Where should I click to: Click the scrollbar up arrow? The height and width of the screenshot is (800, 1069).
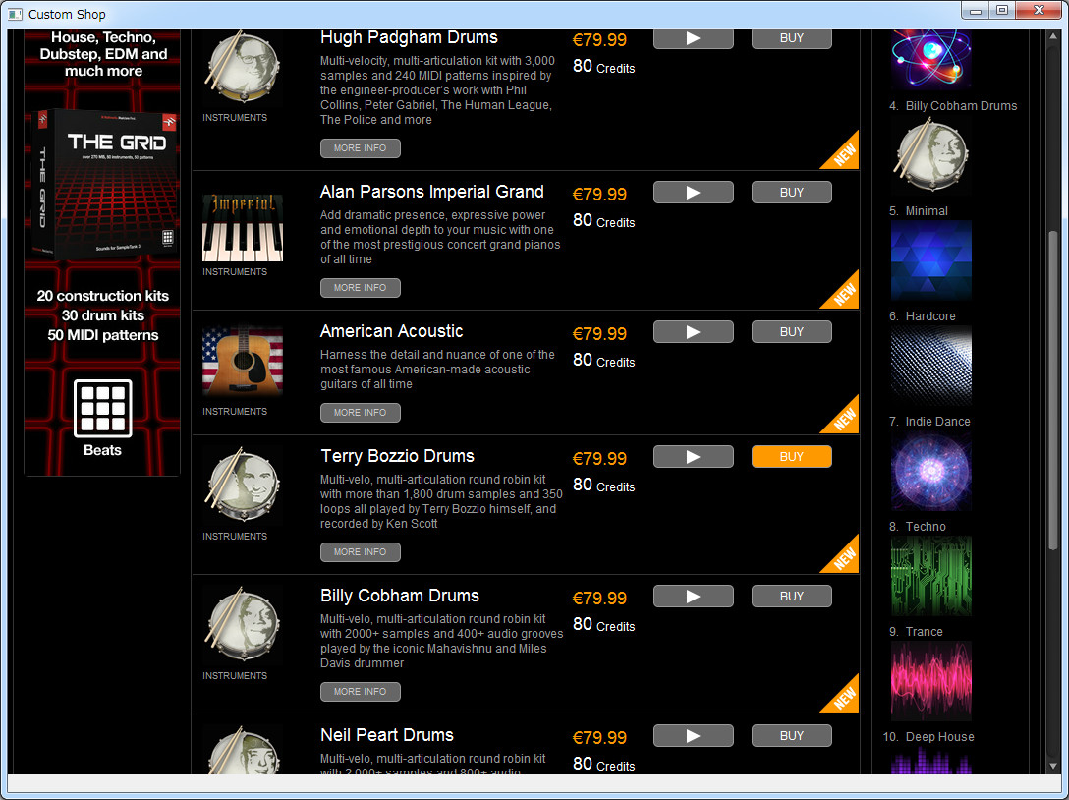(x=1053, y=35)
